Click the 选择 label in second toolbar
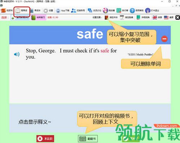180x143 pixels. pyautogui.click(x=5, y=18)
